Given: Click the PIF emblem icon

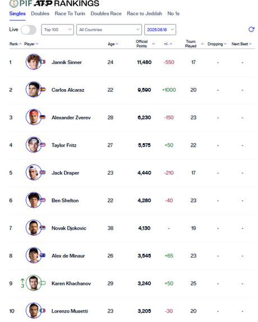Looking at the screenshot, I should tap(14, 3).
